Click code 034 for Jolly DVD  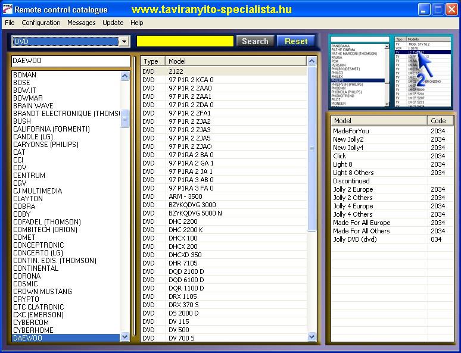[x=436, y=239]
